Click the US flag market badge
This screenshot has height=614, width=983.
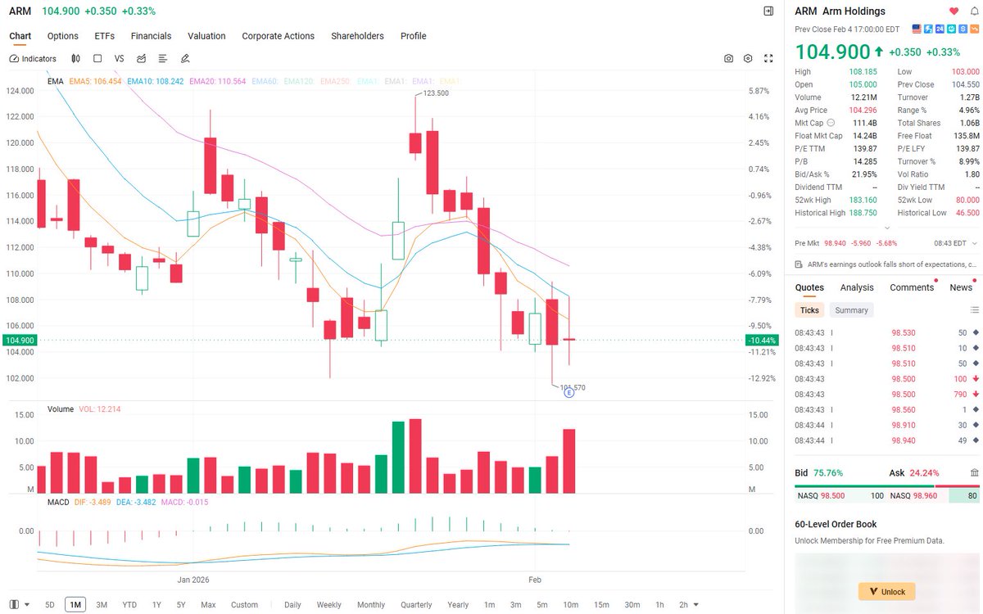click(x=917, y=29)
